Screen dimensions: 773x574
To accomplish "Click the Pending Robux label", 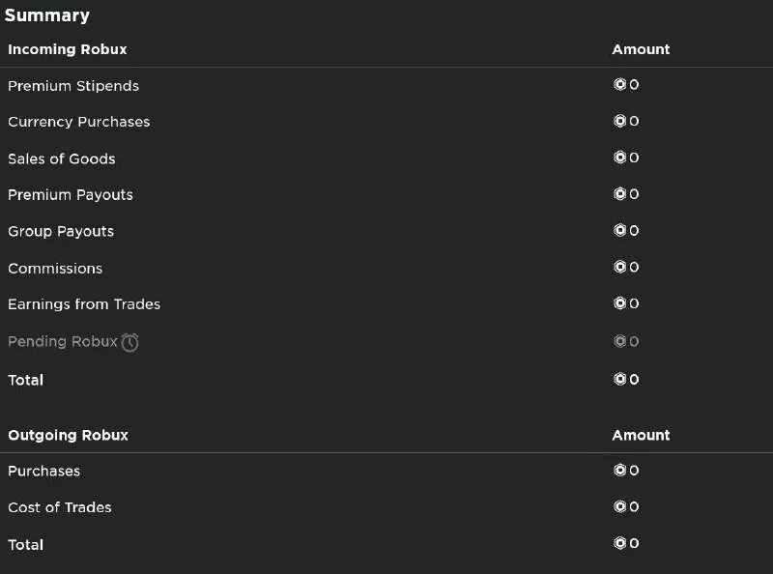I will point(63,342).
